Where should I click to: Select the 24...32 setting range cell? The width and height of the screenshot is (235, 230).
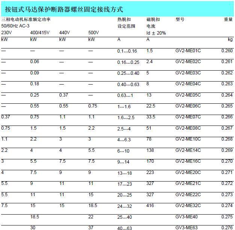125,206
